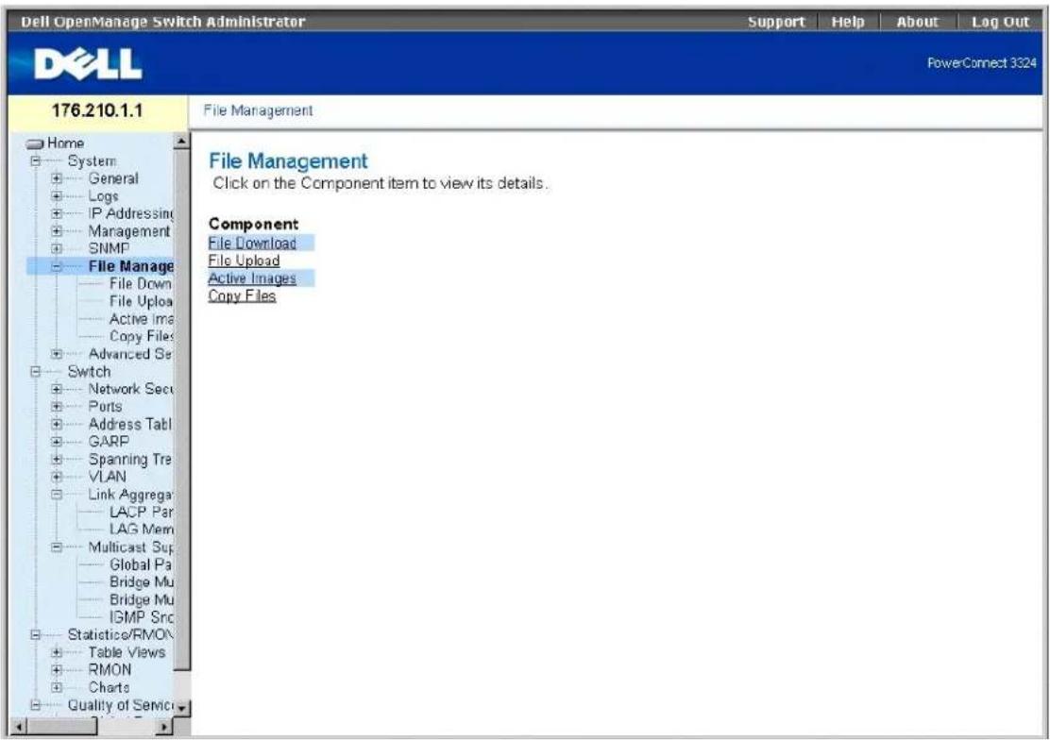Expand the General tree node
The image size is (1050, 740).
click(x=57, y=178)
